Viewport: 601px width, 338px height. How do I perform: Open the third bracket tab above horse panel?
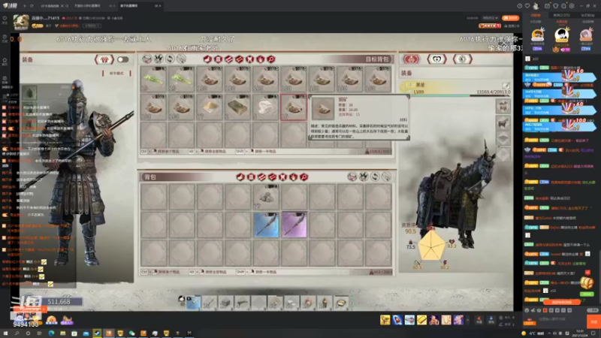click(x=462, y=59)
